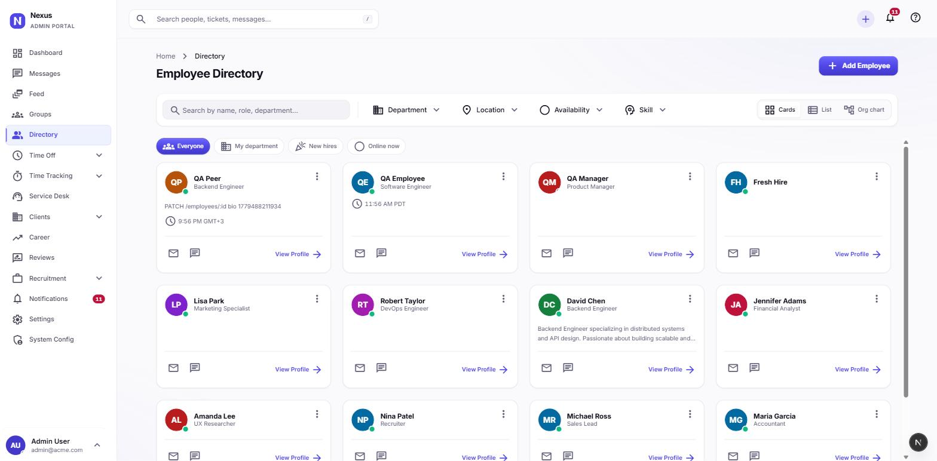Open Service Desk in sidebar
Viewport: 937px width, 461px height.
58,196
